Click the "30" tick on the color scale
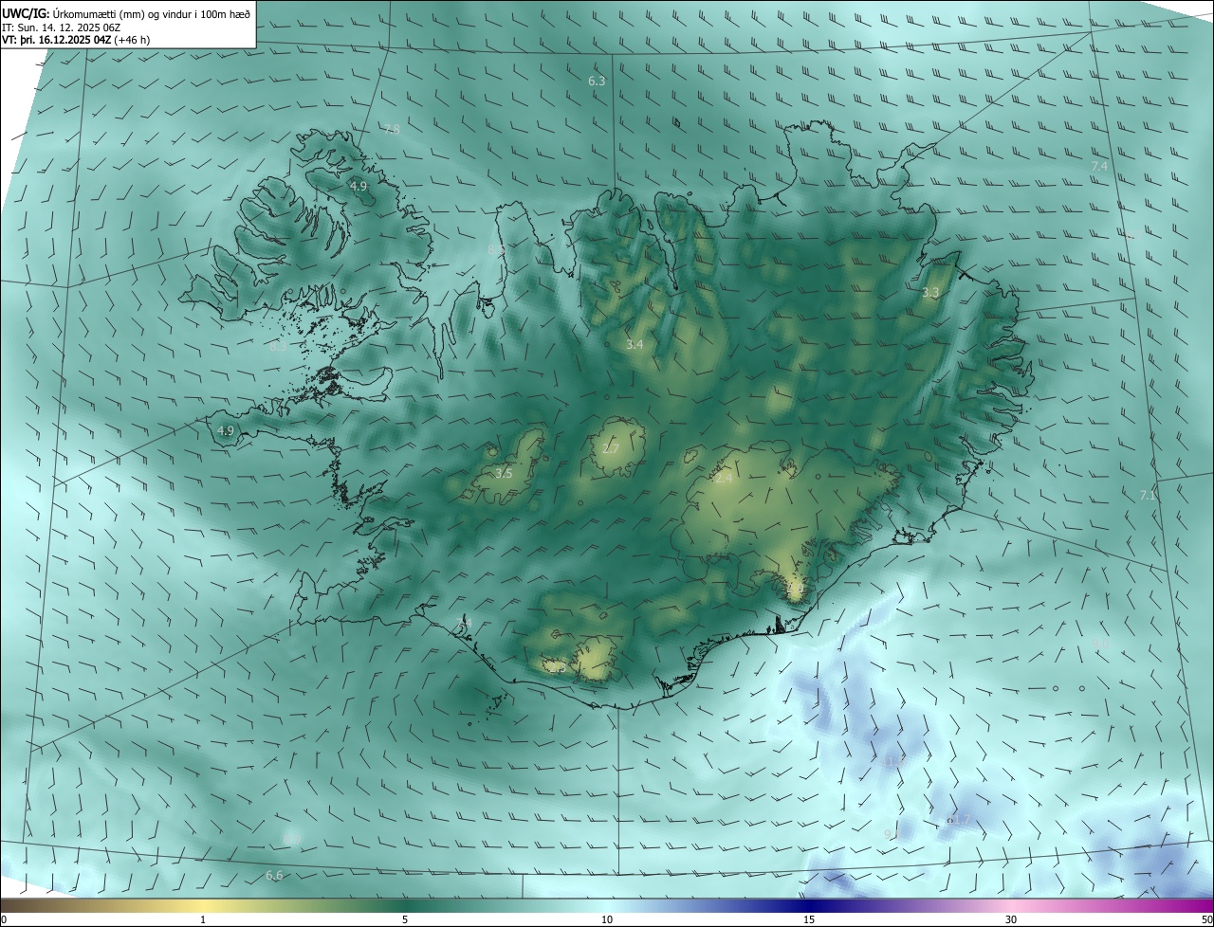Screen dimensions: 1214x927 (1011, 919)
